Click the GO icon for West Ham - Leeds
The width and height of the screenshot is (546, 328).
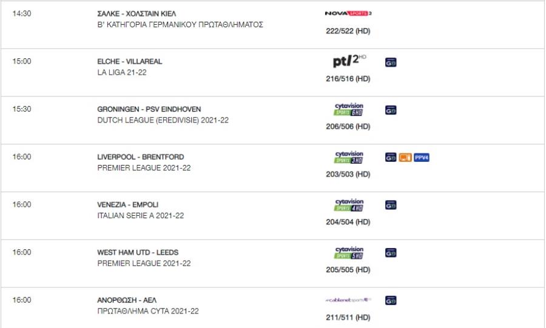[391, 253]
